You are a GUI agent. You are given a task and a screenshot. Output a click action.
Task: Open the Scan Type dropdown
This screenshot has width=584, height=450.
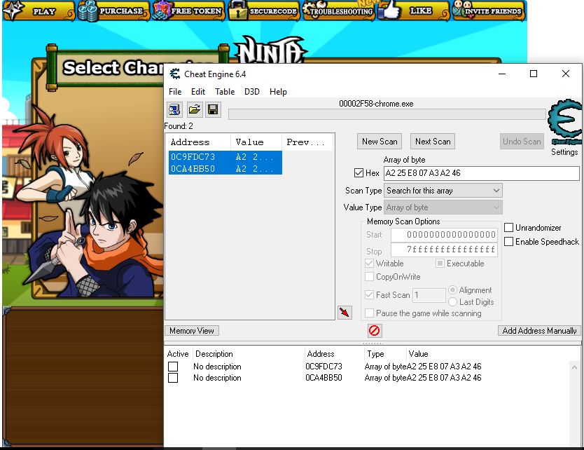443,190
